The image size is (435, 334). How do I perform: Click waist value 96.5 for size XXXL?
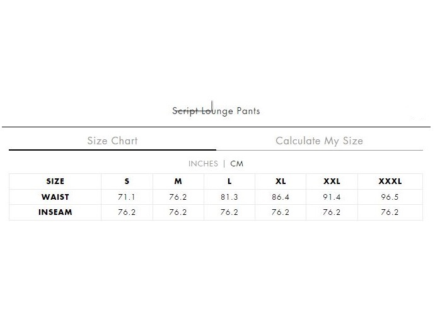[x=390, y=197]
